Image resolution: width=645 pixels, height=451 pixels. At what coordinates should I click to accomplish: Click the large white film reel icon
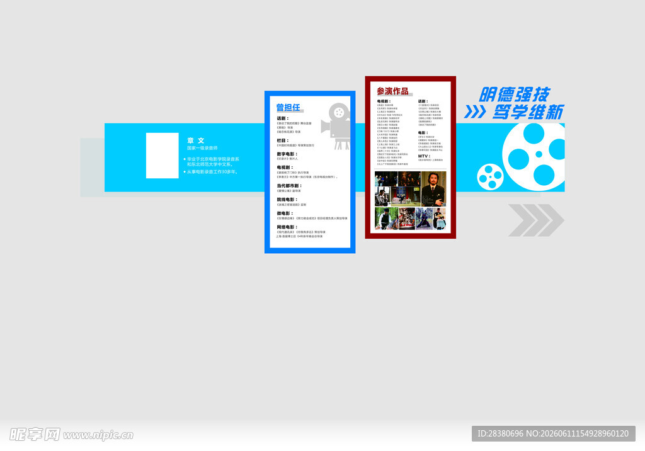pos(534,157)
